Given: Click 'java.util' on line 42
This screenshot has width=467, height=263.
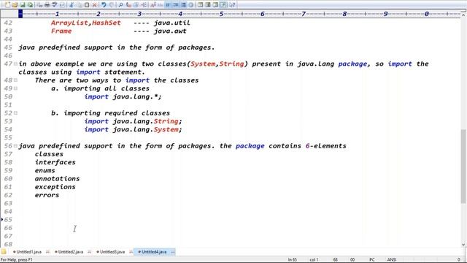Looking at the screenshot, I should coord(172,23).
